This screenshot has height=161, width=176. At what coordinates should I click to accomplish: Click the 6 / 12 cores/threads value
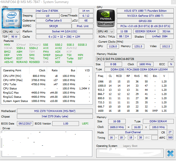tap(86, 16)
